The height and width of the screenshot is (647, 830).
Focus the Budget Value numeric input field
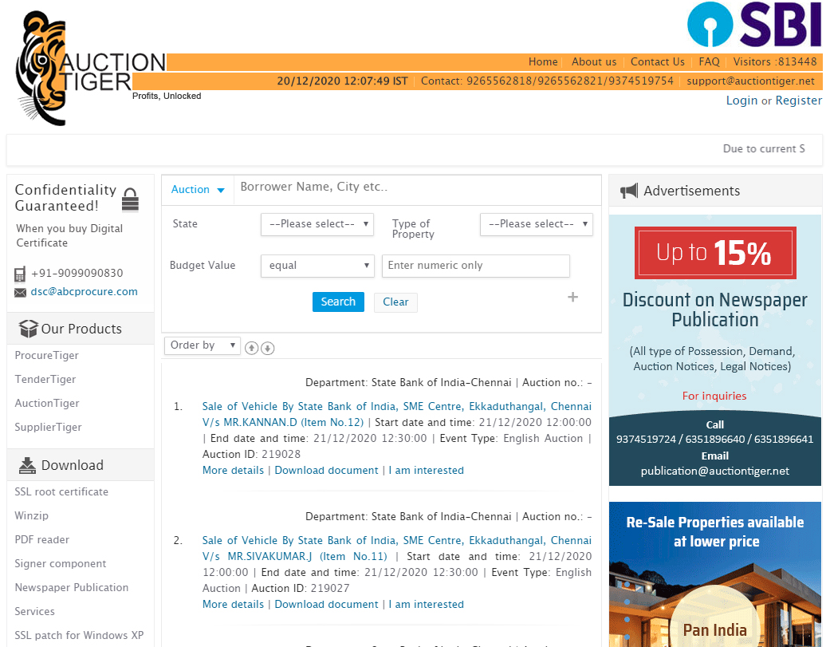pos(476,266)
